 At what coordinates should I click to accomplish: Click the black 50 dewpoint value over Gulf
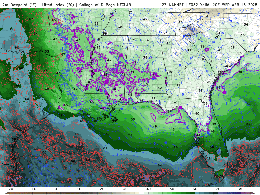pyautogui.click(x=133, y=119)
